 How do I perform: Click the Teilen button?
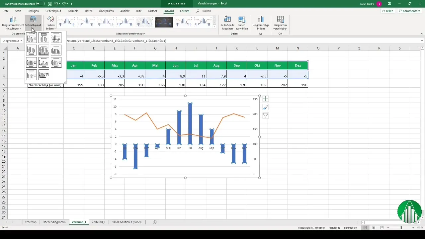(387, 11)
